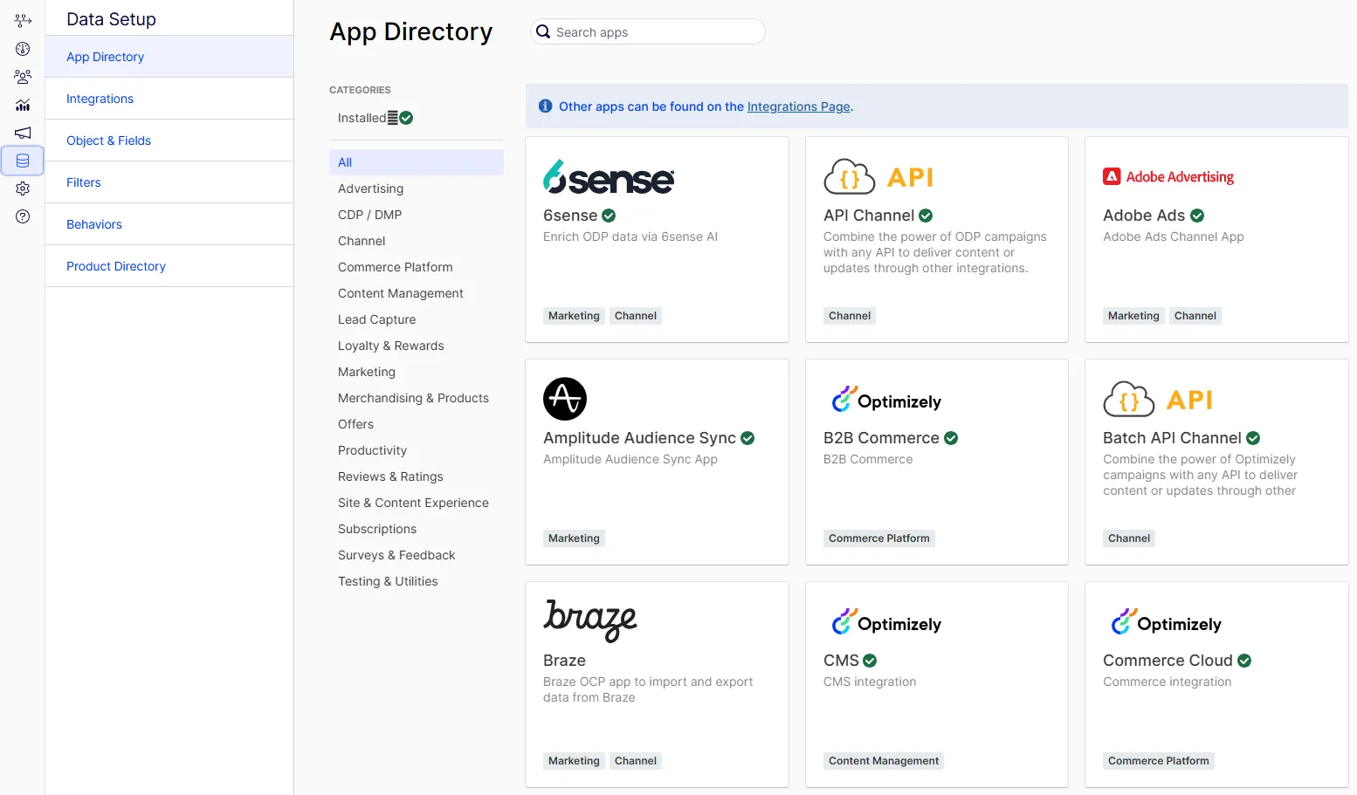Screen dimensions: 1357x795
Task: Open the analytics chart icon in the left rail
Action: [23, 105]
